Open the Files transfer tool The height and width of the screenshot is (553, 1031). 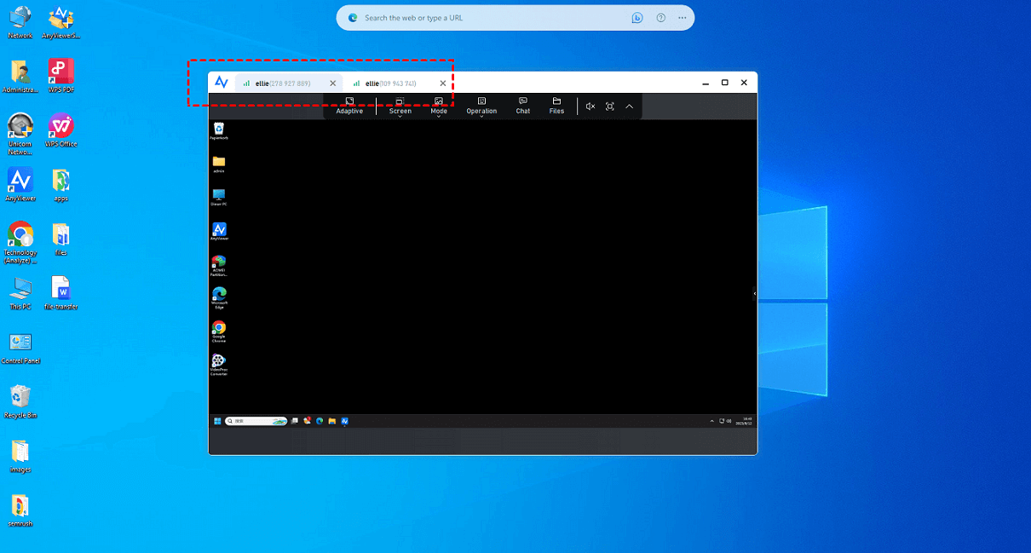click(556, 105)
